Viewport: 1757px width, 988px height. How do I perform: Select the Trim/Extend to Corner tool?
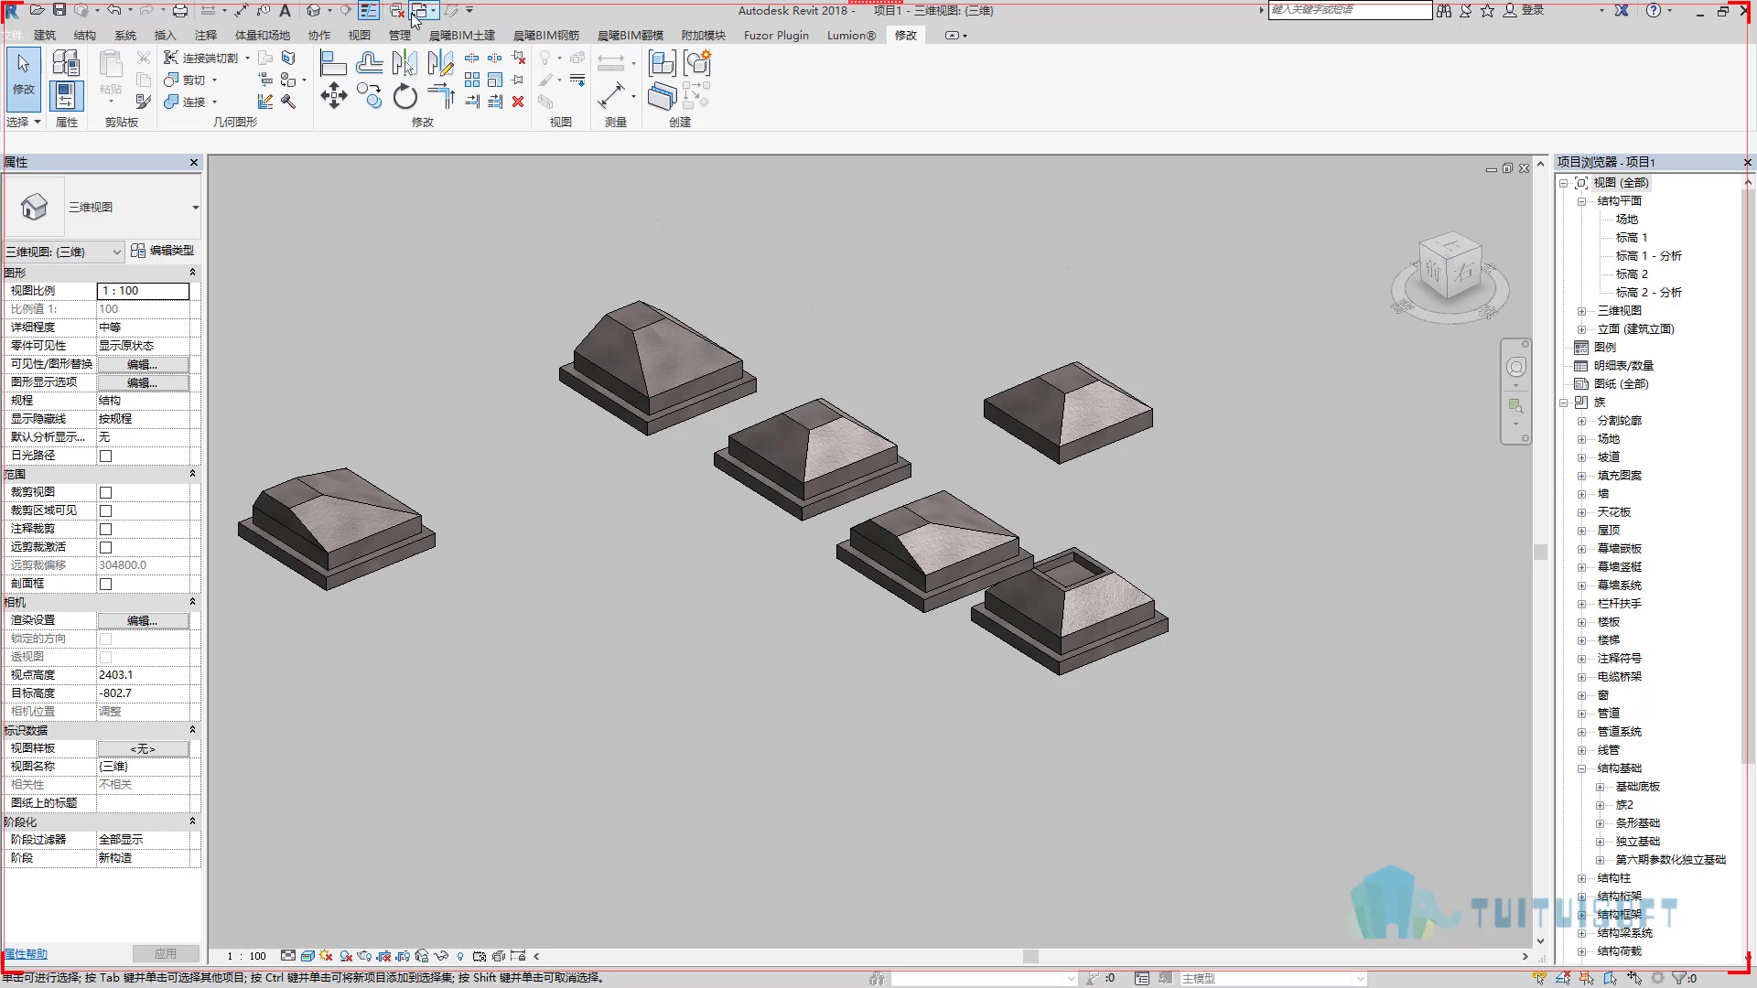tap(440, 96)
